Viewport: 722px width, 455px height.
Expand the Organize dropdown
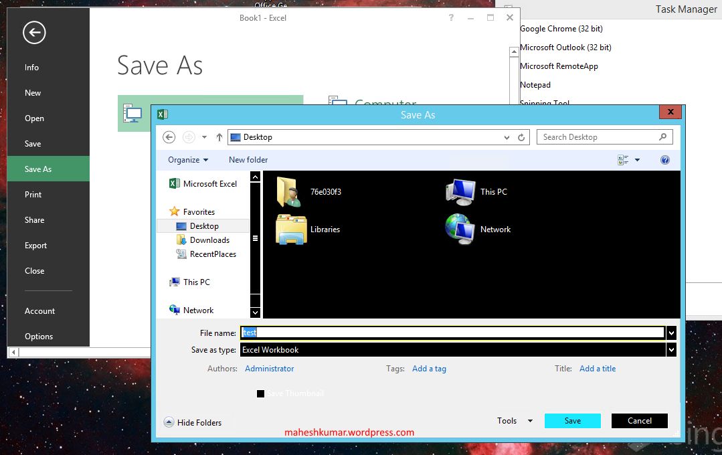(188, 160)
